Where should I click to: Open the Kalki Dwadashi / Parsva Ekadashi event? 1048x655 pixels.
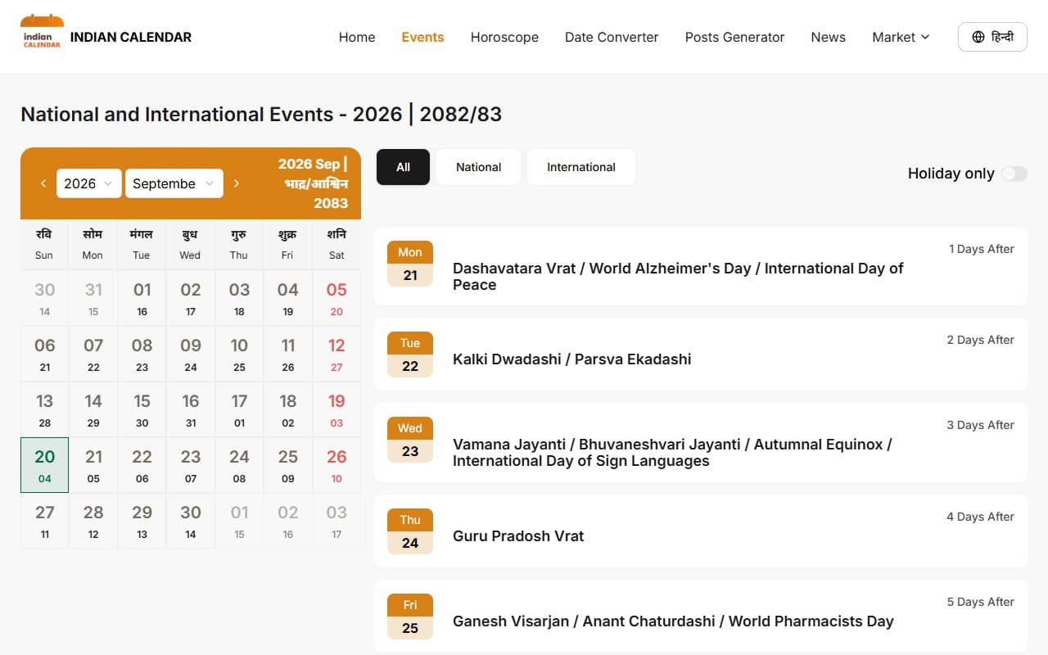[x=701, y=354]
